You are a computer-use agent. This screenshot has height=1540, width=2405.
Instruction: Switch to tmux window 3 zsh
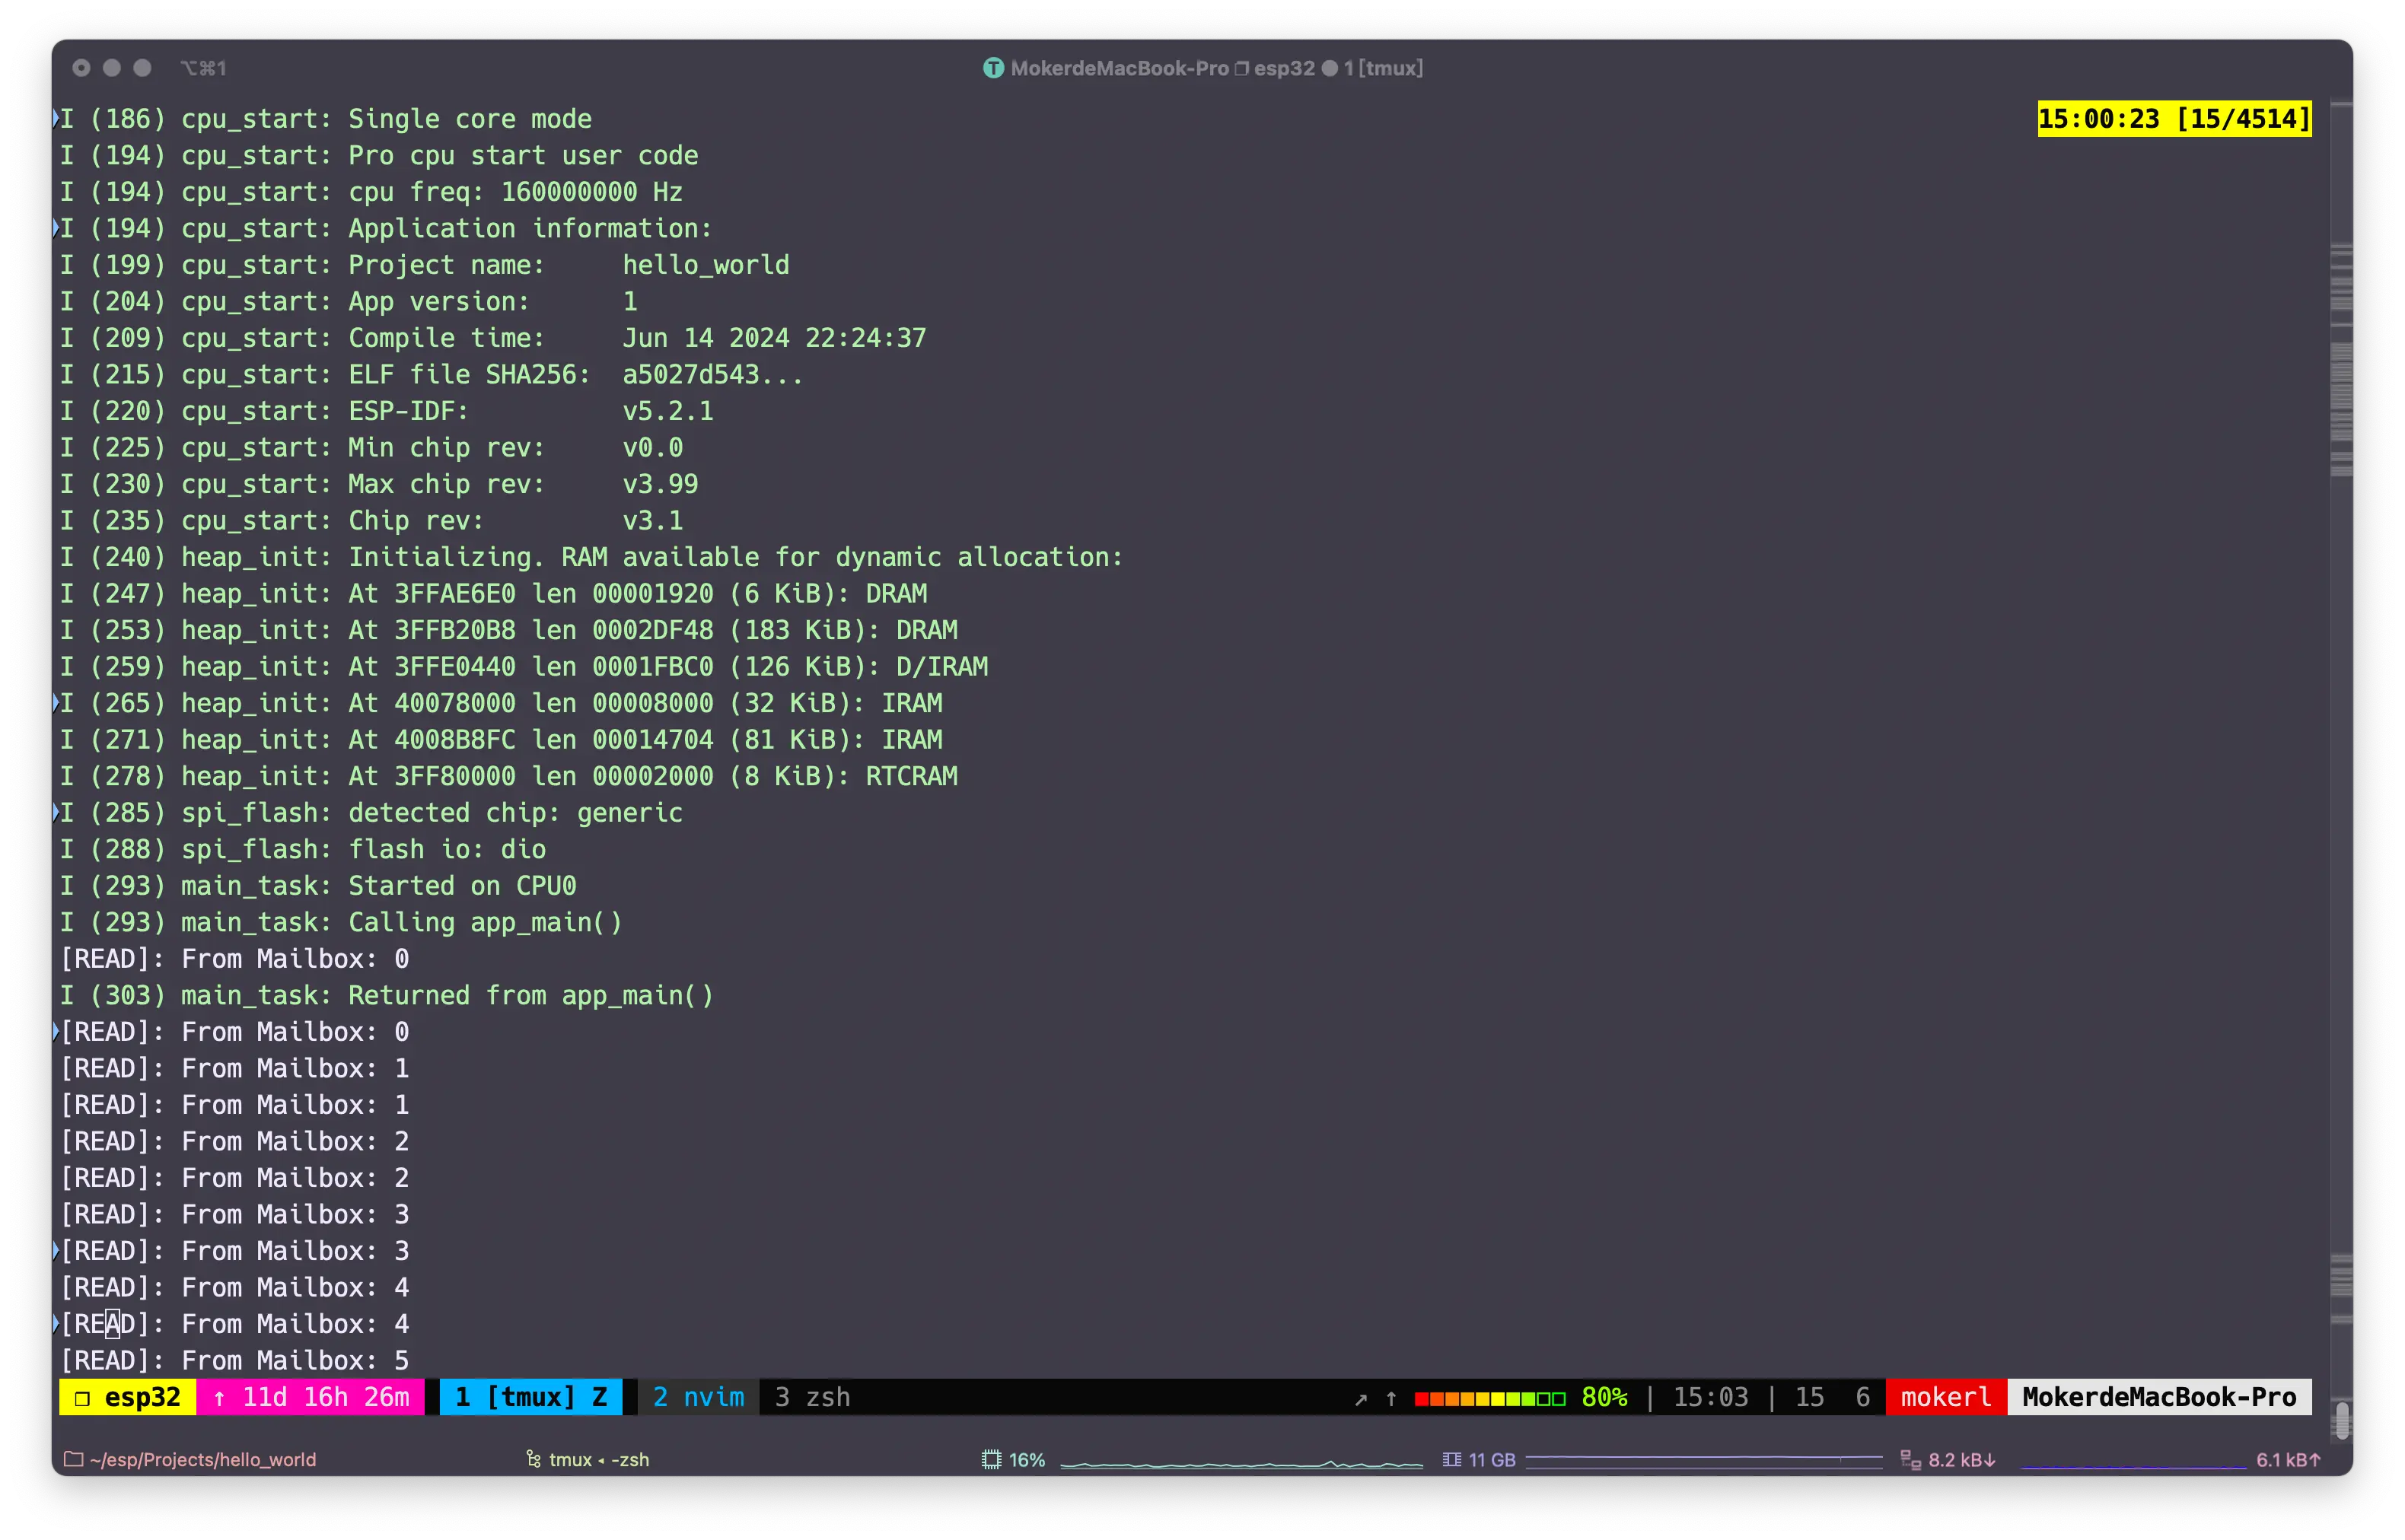coord(812,1397)
